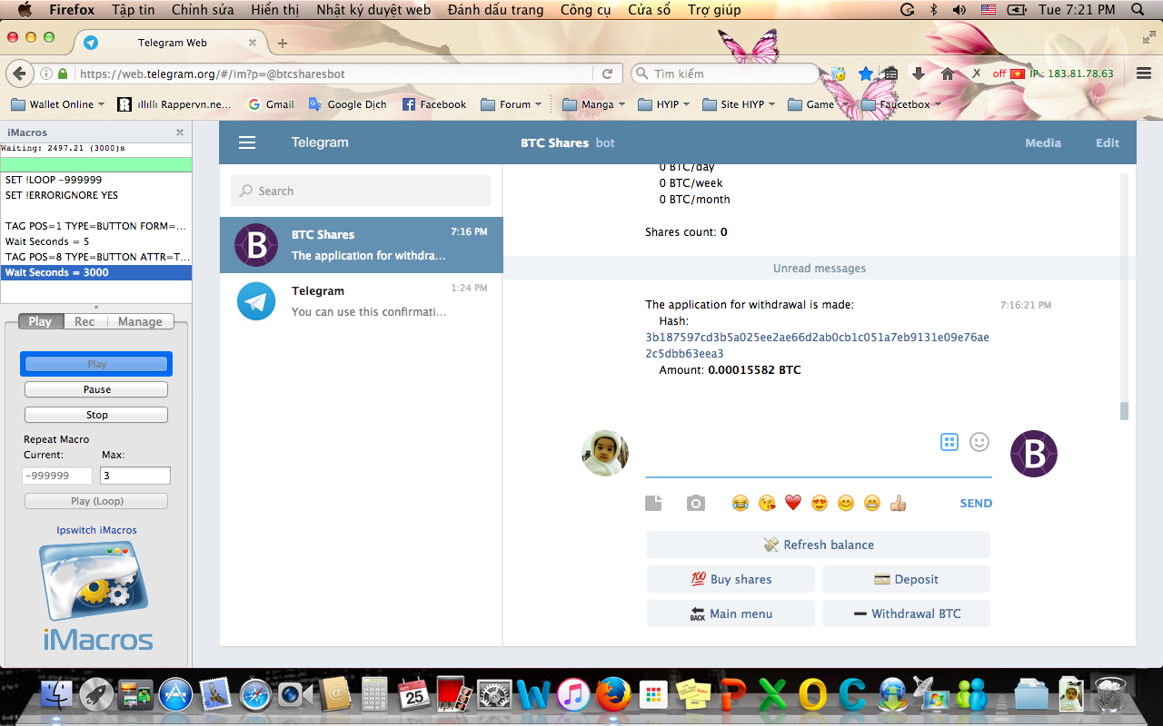Viewport: 1163px width, 726px height.
Task: Click the Refresh balance bot button
Action: 819,544
